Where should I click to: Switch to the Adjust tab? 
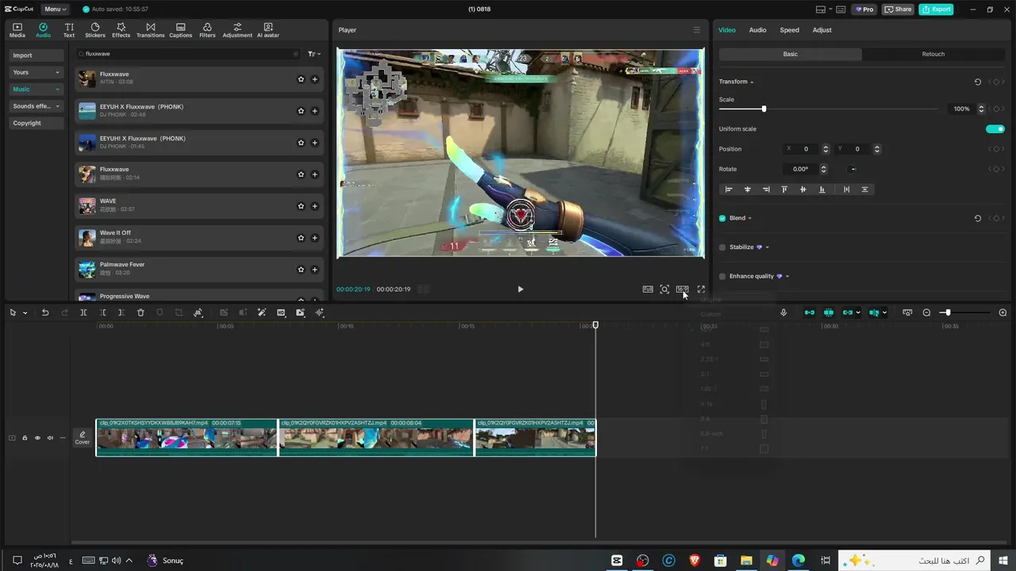click(822, 30)
